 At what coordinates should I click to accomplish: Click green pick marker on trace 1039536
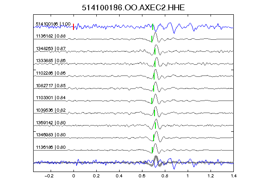(155, 113)
